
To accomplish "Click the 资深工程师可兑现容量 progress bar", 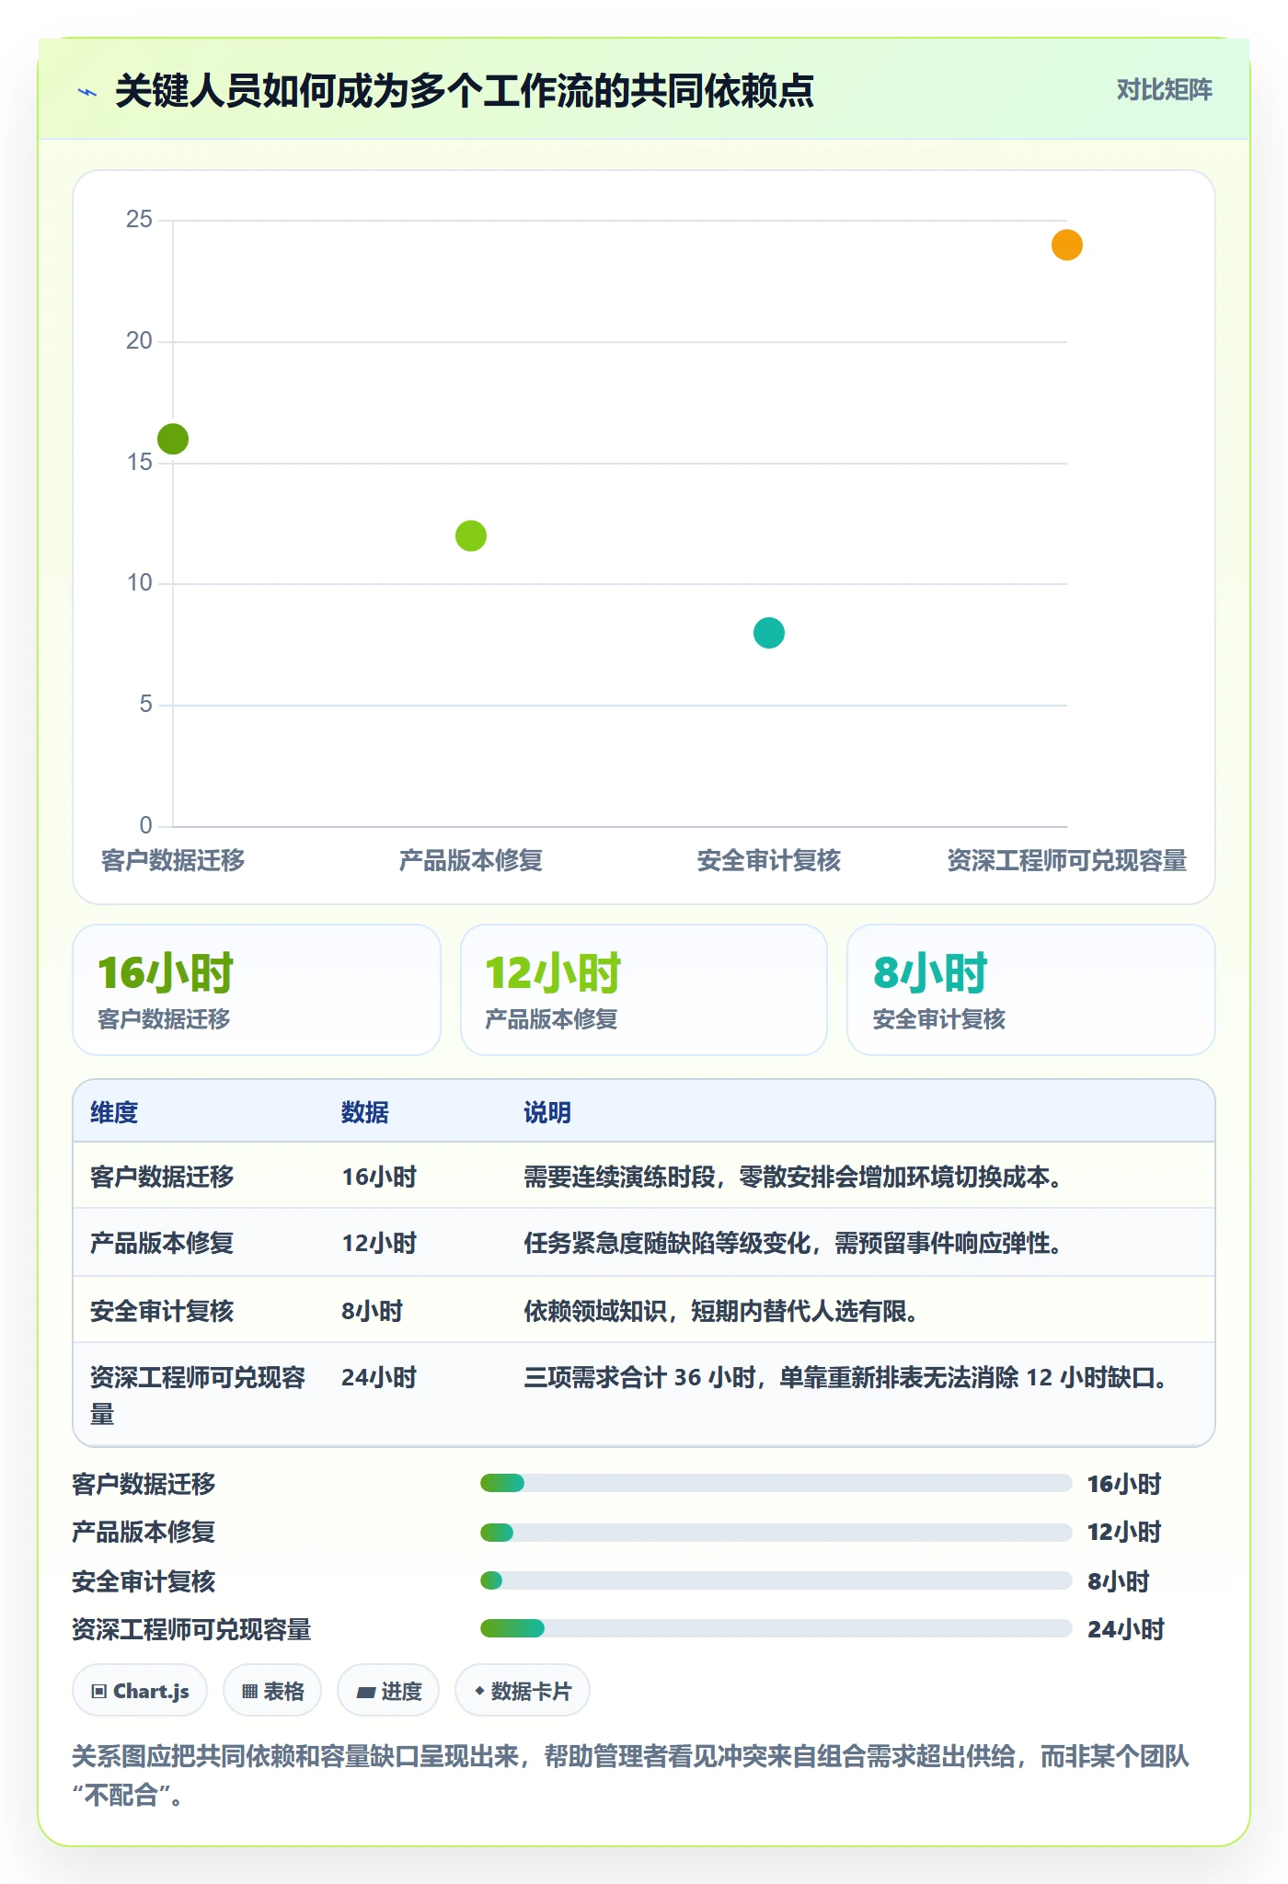I will [776, 1628].
